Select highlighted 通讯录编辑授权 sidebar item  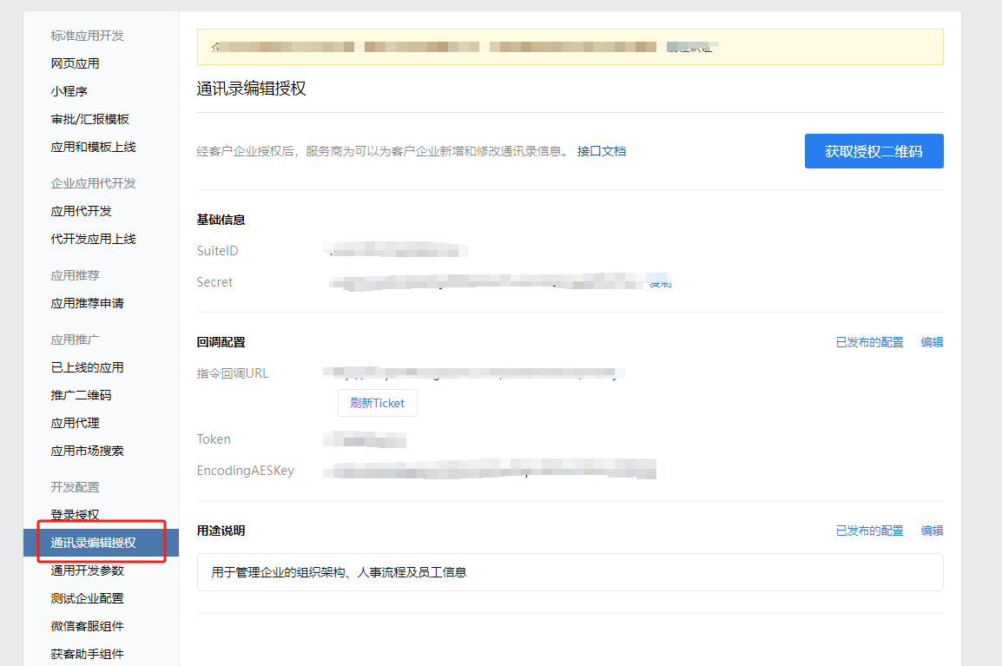(x=101, y=543)
